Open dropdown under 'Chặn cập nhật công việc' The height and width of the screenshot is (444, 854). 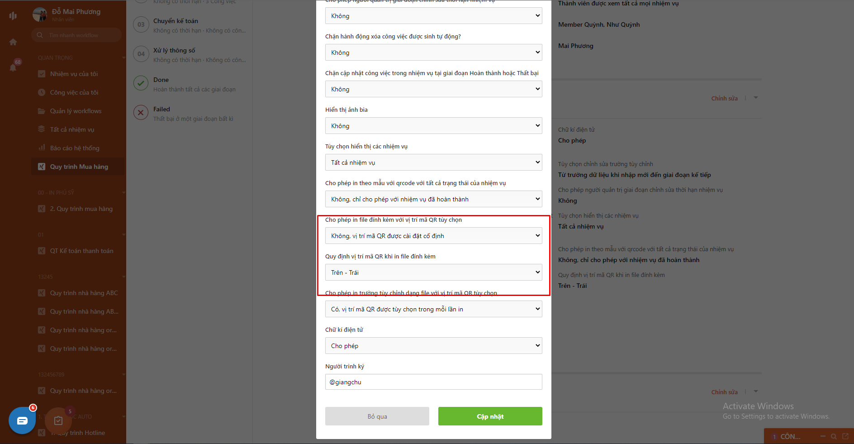click(433, 89)
